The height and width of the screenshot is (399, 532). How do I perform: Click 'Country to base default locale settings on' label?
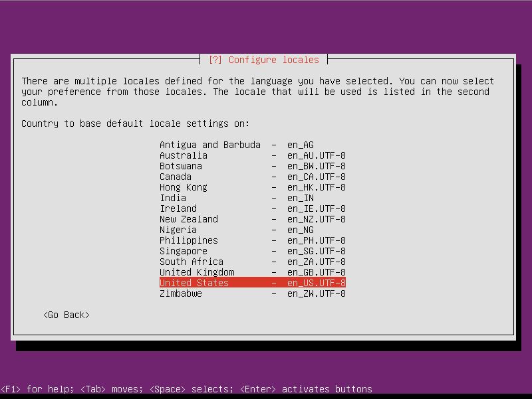(135, 123)
